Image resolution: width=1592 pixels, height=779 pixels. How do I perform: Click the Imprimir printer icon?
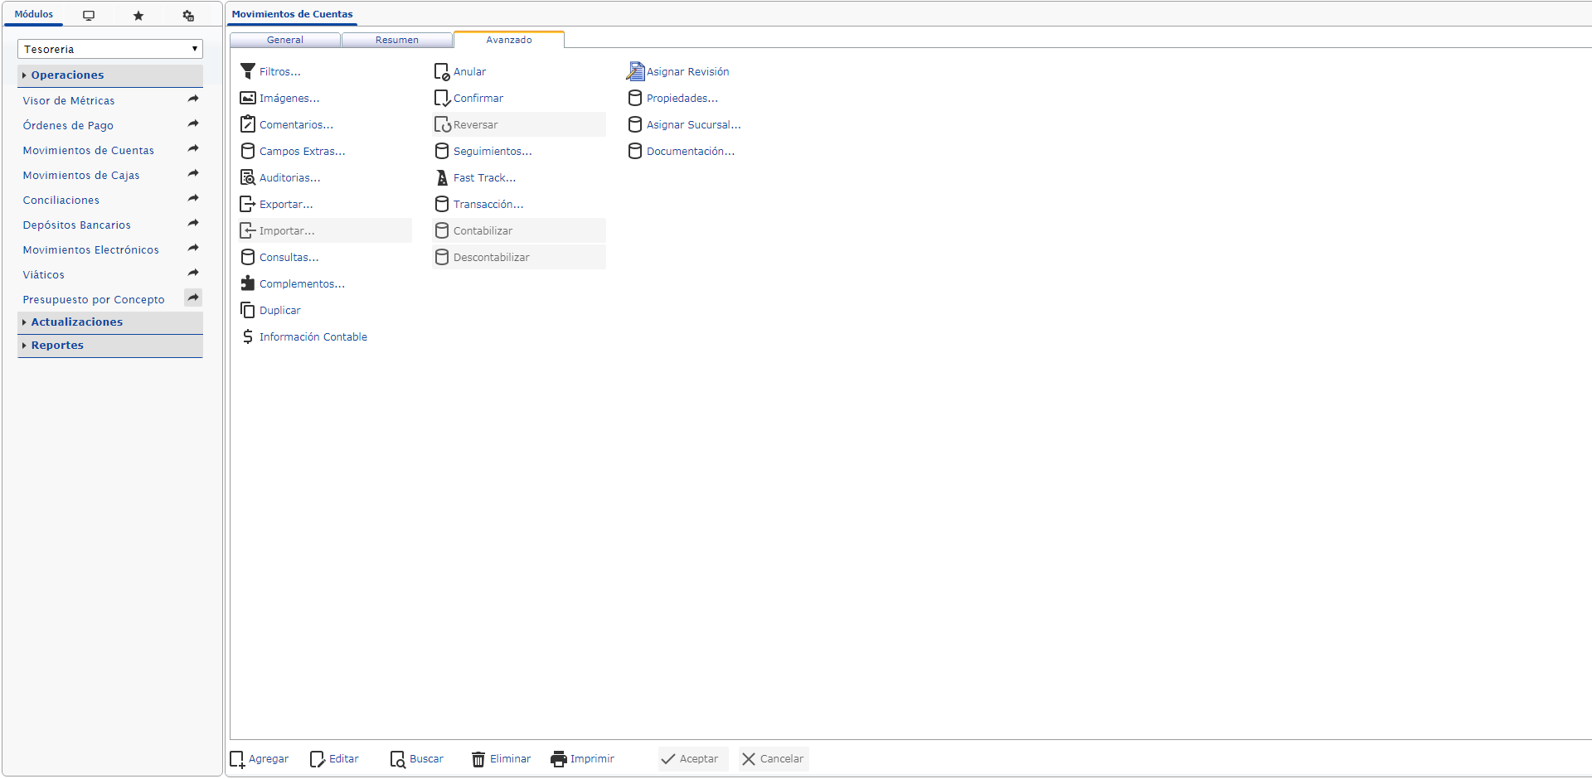coord(559,759)
